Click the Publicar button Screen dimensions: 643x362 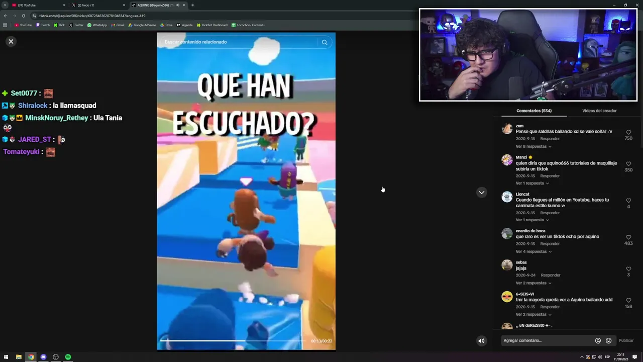pos(626,340)
